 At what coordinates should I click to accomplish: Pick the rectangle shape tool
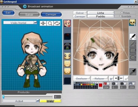pos(133,51)
